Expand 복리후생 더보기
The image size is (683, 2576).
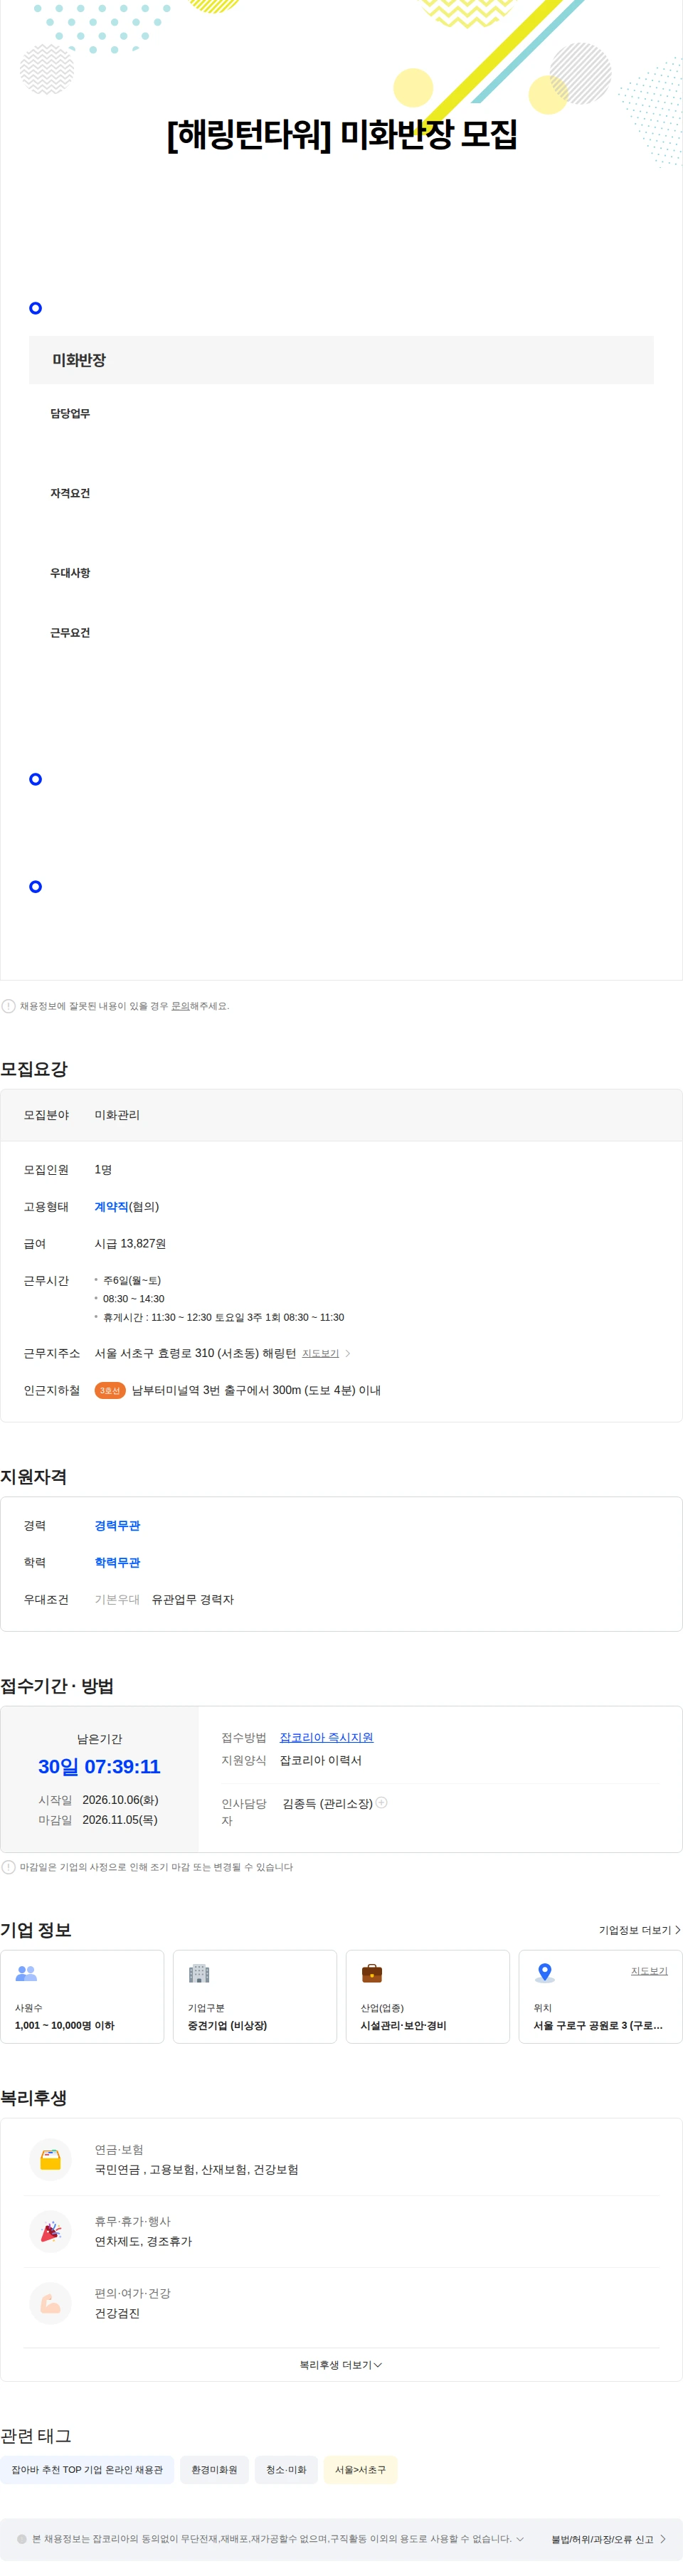(x=341, y=2365)
